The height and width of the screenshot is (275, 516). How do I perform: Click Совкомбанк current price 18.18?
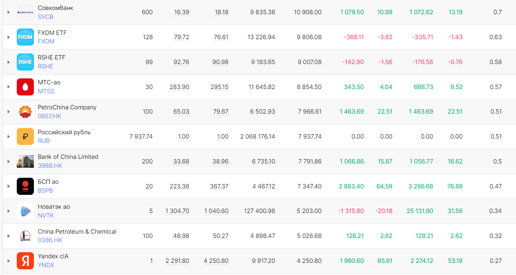(221, 12)
